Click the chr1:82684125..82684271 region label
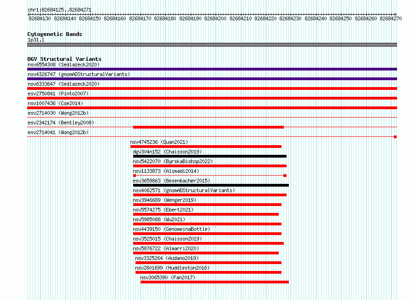 [59, 10]
